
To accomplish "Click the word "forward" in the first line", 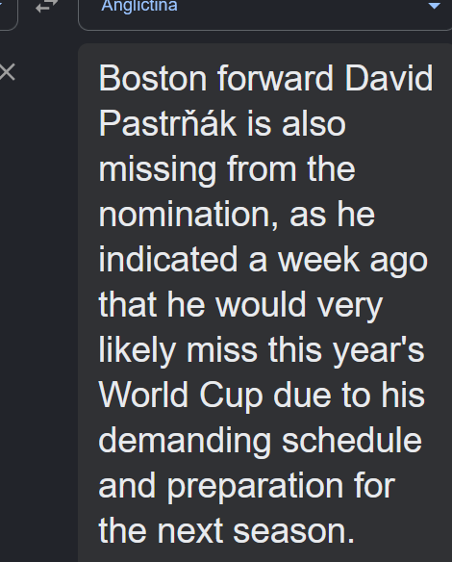I will pyautogui.click(x=275, y=79).
